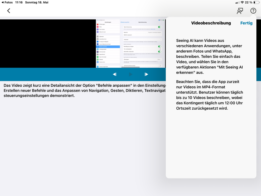Tap the "22 %" battery percentage
Image resolution: width=261 pixels, height=196 pixels.
248,2
